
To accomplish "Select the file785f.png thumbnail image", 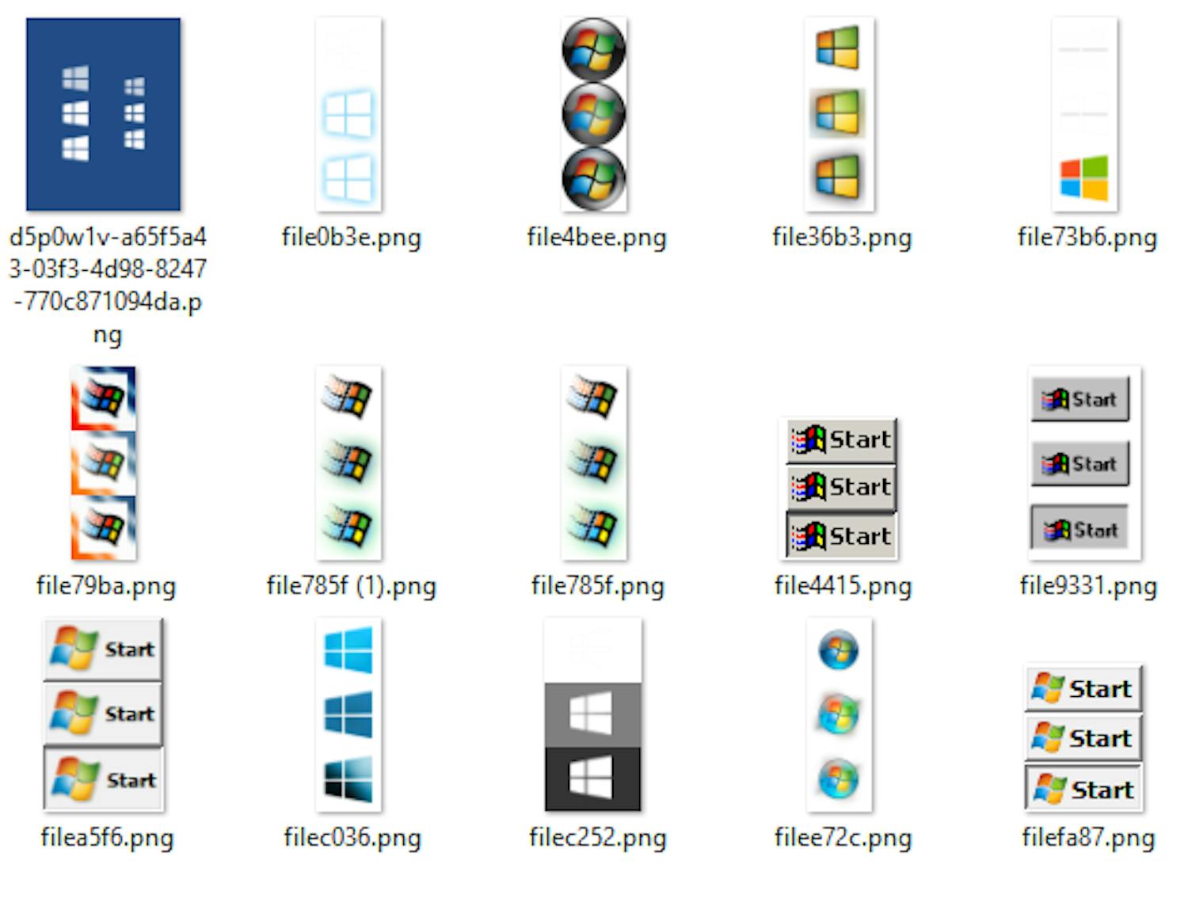I will click(x=594, y=462).
